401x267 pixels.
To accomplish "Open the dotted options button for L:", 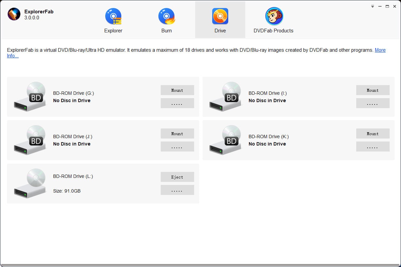I will tap(177, 190).
